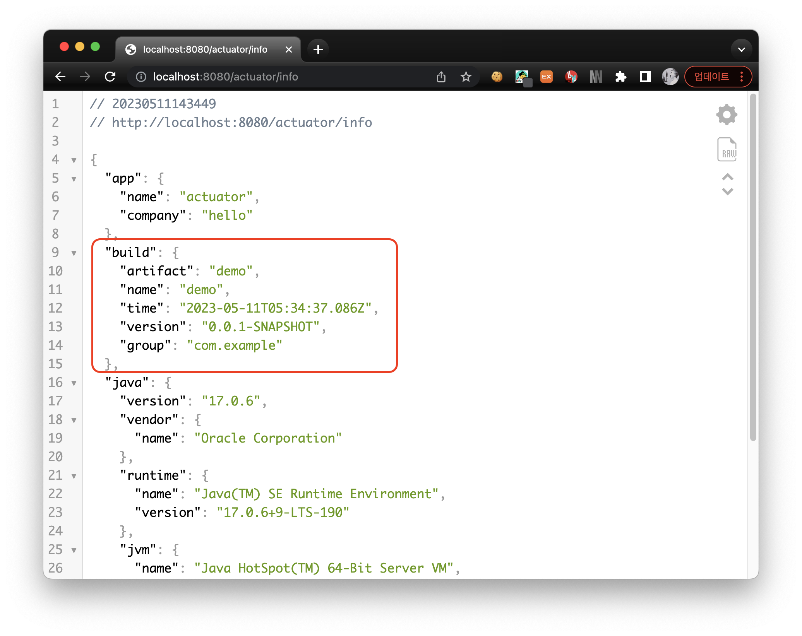Click the expand-all down chevron
The image size is (802, 636).
(727, 191)
